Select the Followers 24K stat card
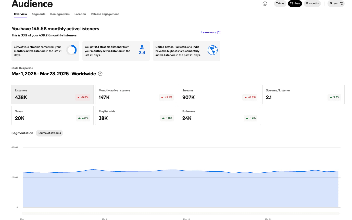Image resolution: width=352 pixels, height=220 pixels. [220, 115]
